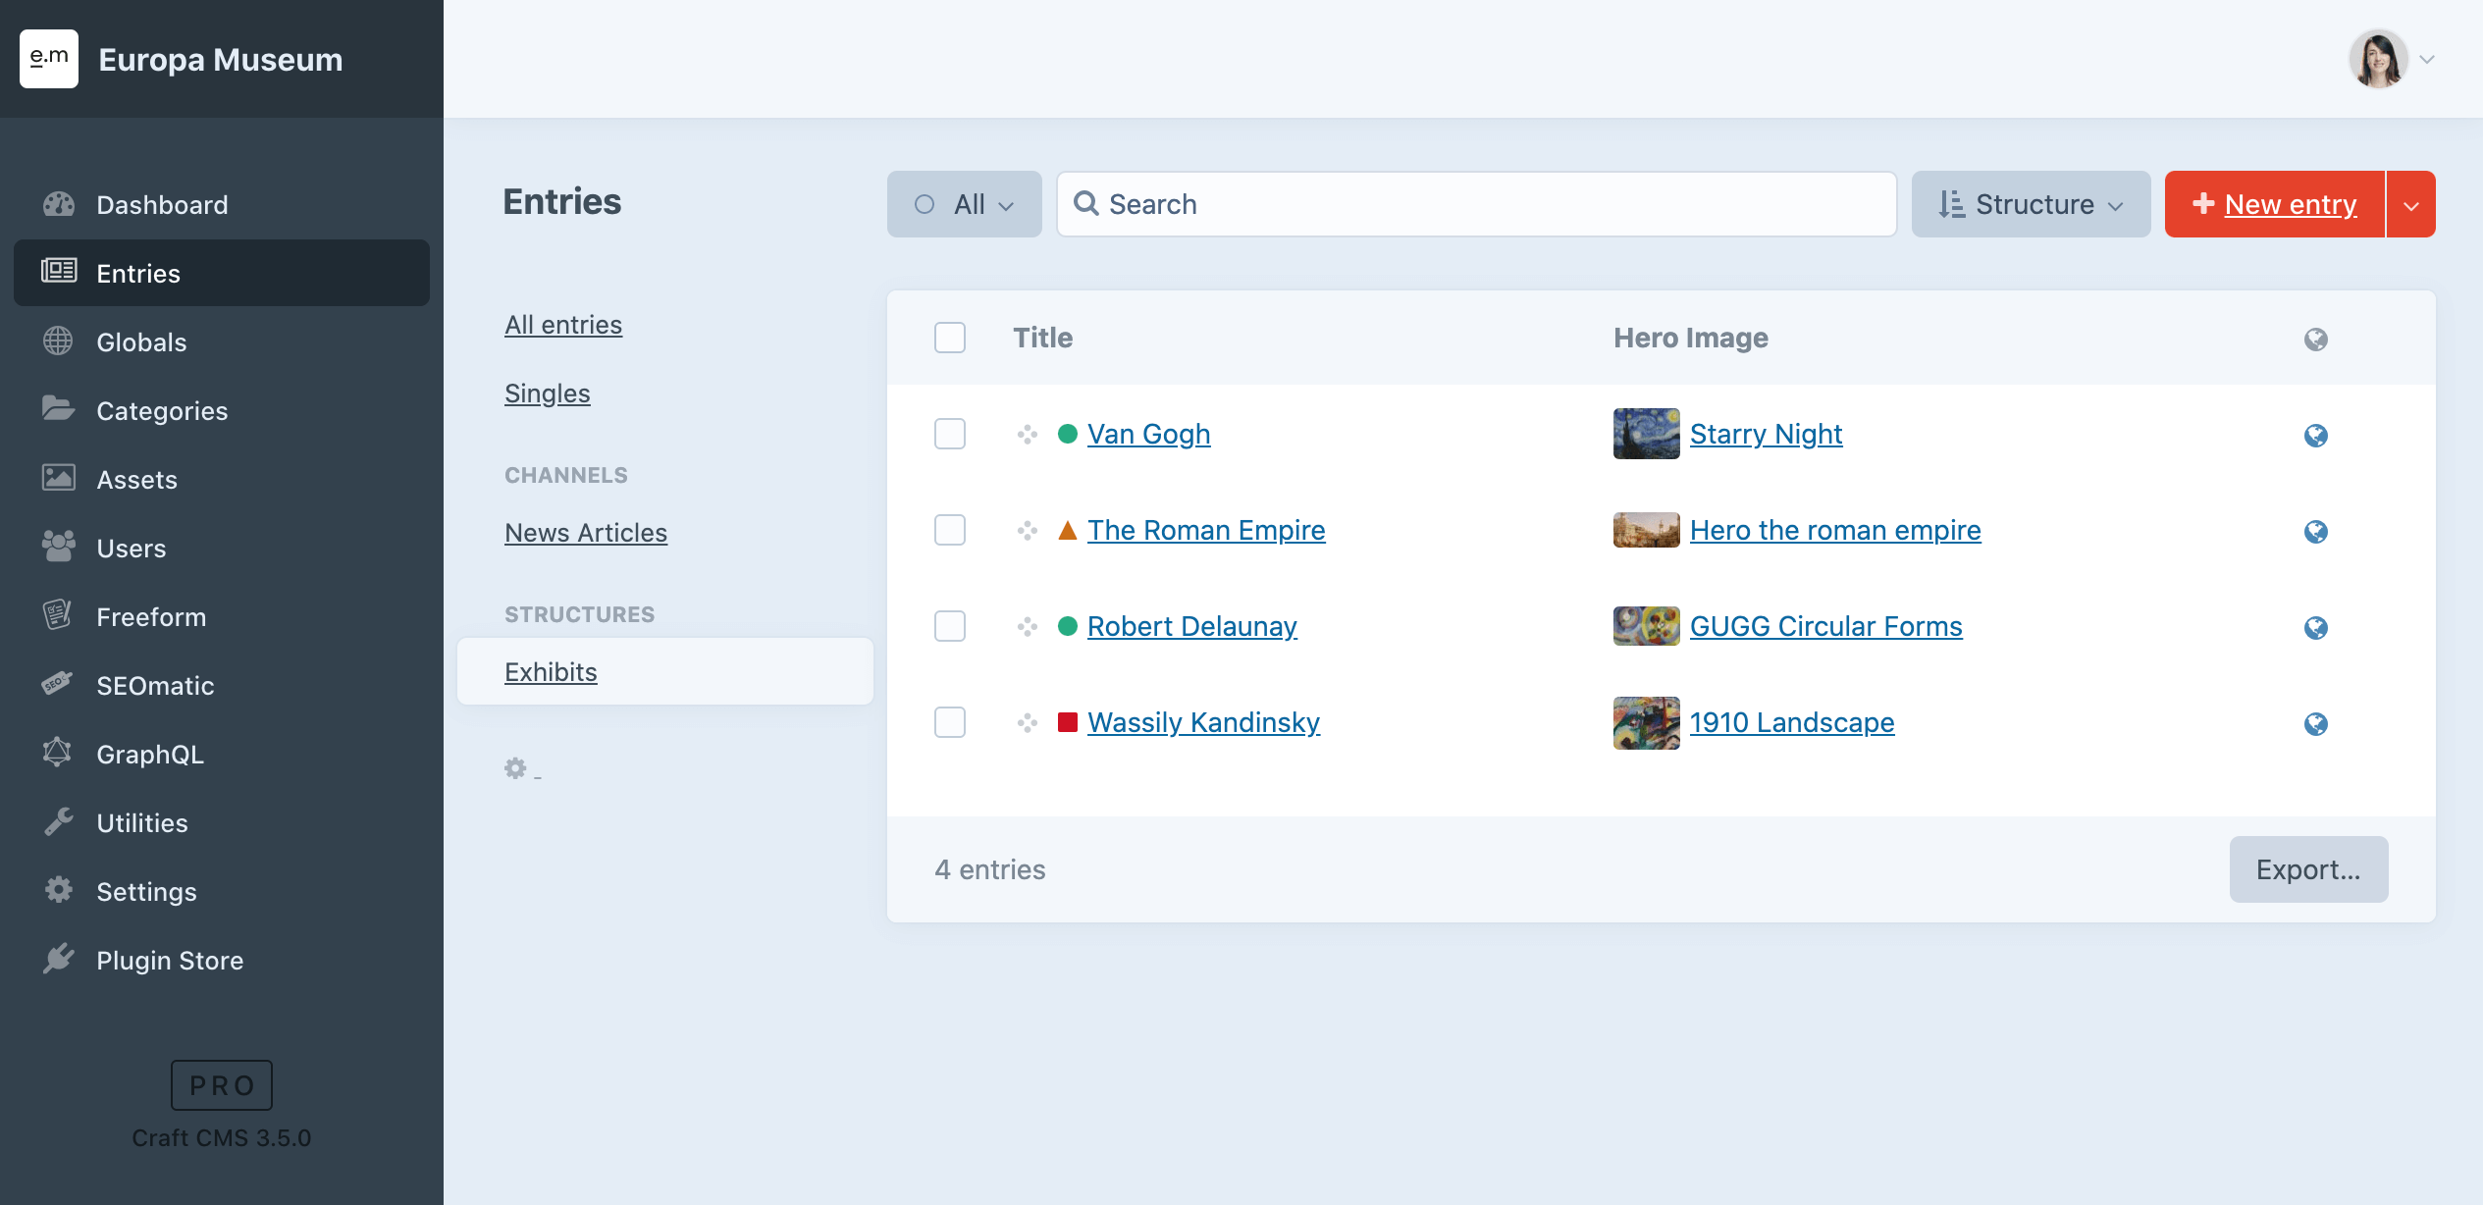
Task: Click the Users group icon
Action: [59, 547]
